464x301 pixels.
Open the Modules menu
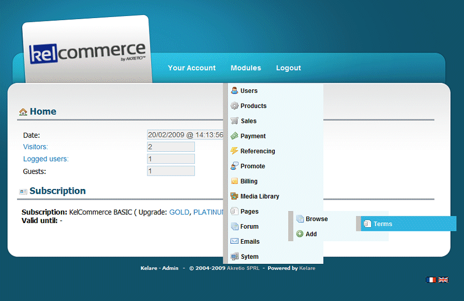coord(246,68)
